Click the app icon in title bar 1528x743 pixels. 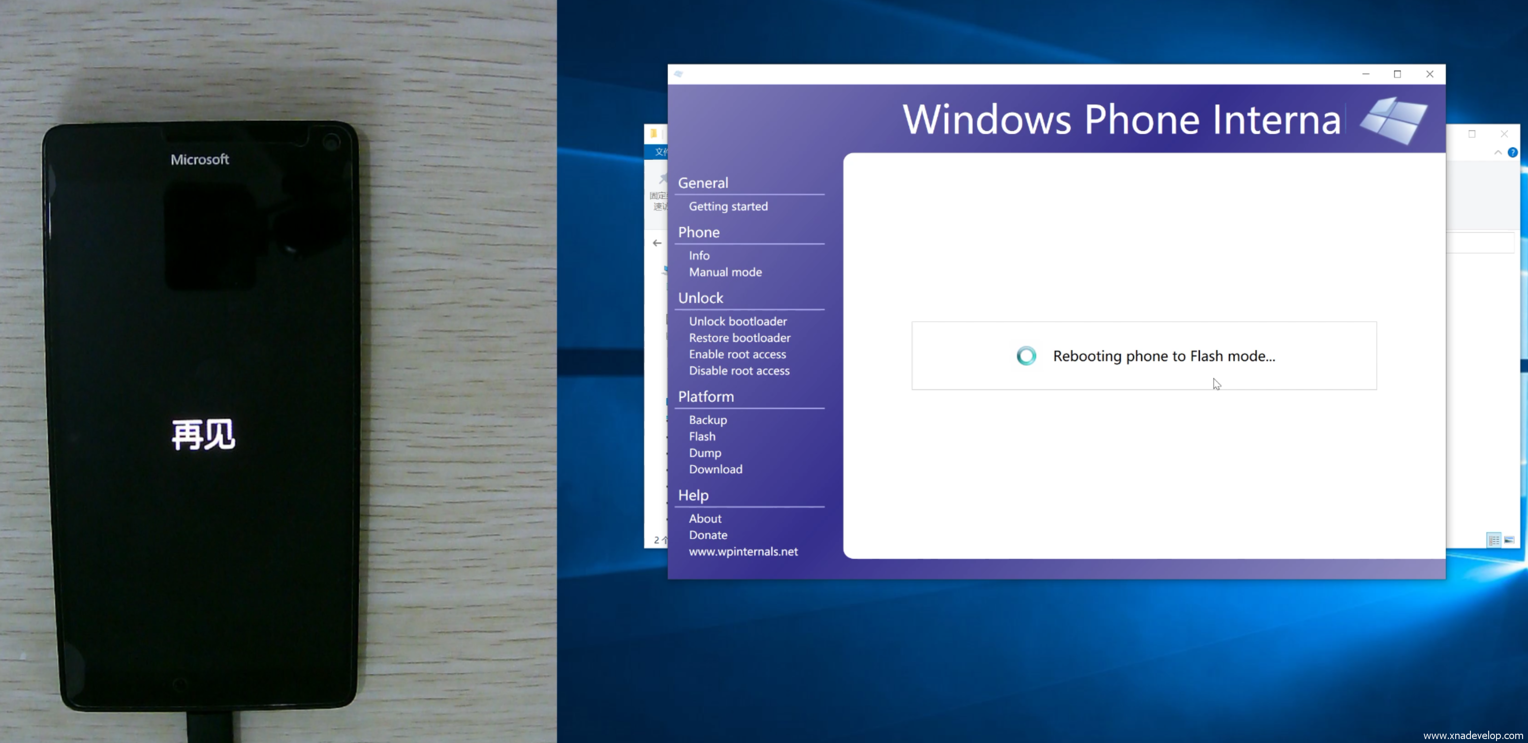pos(679,74)
